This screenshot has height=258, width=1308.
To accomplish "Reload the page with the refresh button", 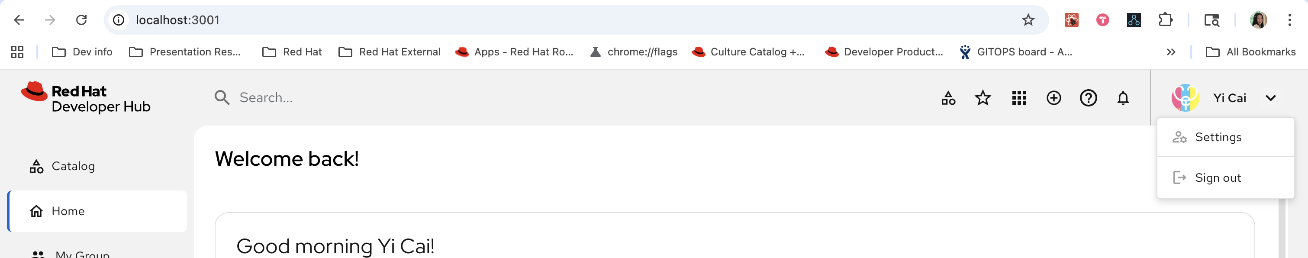I will (81, 20).
